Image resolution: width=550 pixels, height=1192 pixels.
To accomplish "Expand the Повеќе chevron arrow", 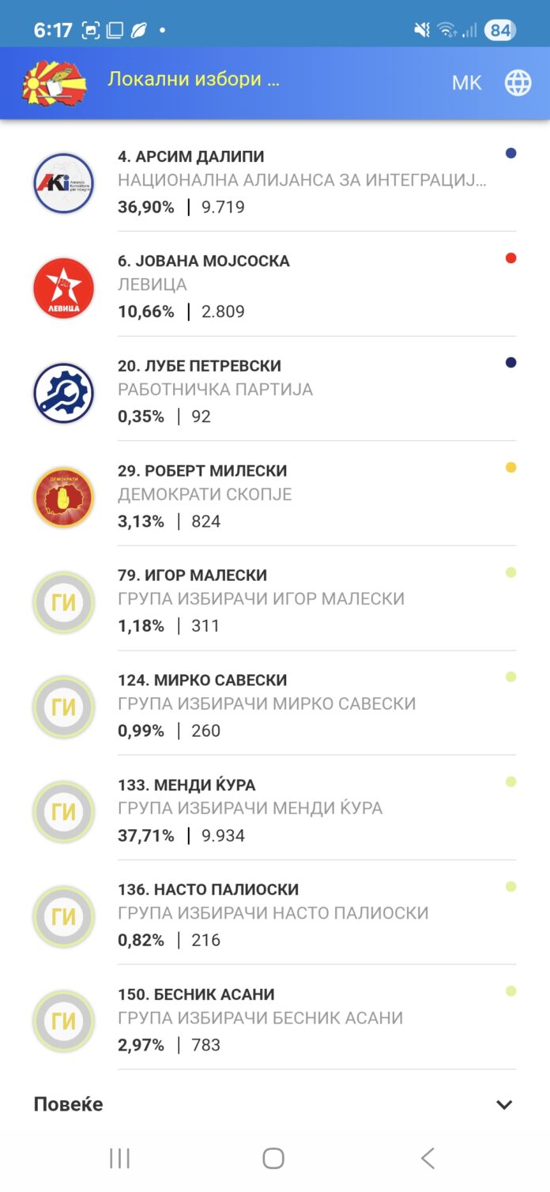I will [x=504, y=1104].
